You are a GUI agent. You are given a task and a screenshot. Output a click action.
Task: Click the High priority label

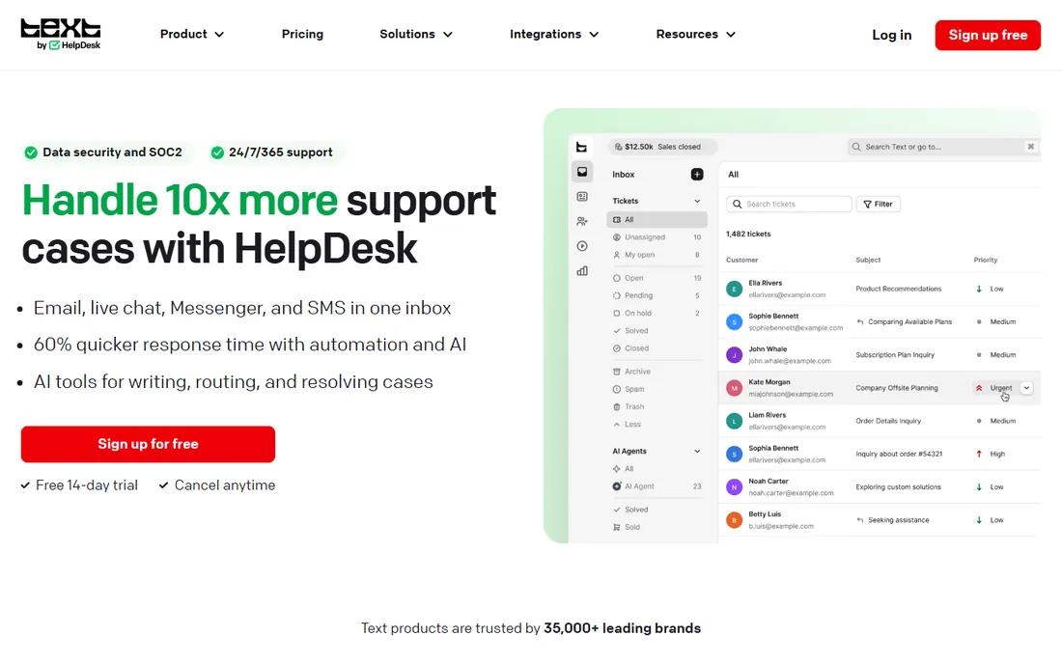[997, 455]
